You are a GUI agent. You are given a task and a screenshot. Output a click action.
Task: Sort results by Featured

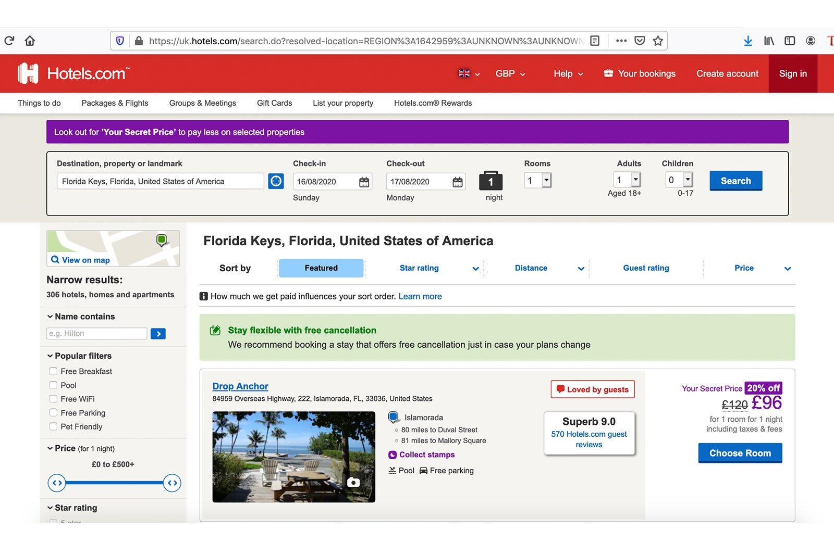321,268
